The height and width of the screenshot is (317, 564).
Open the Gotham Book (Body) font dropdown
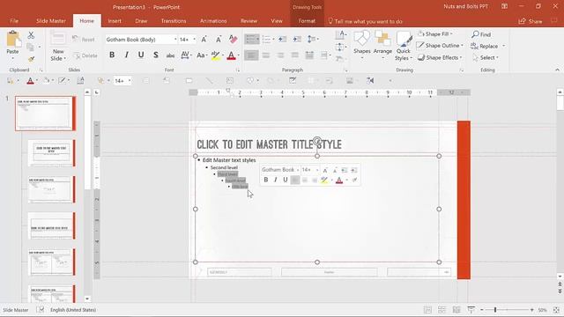175,39
